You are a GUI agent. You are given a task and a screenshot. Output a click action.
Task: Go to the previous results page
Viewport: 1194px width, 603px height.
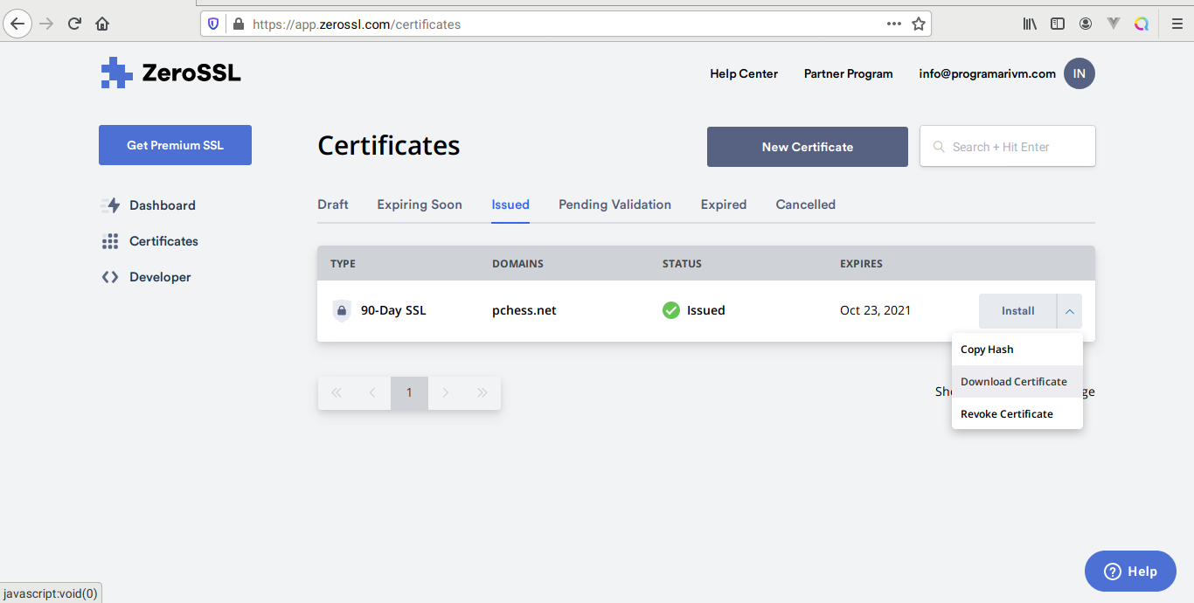tap(372, 393)
